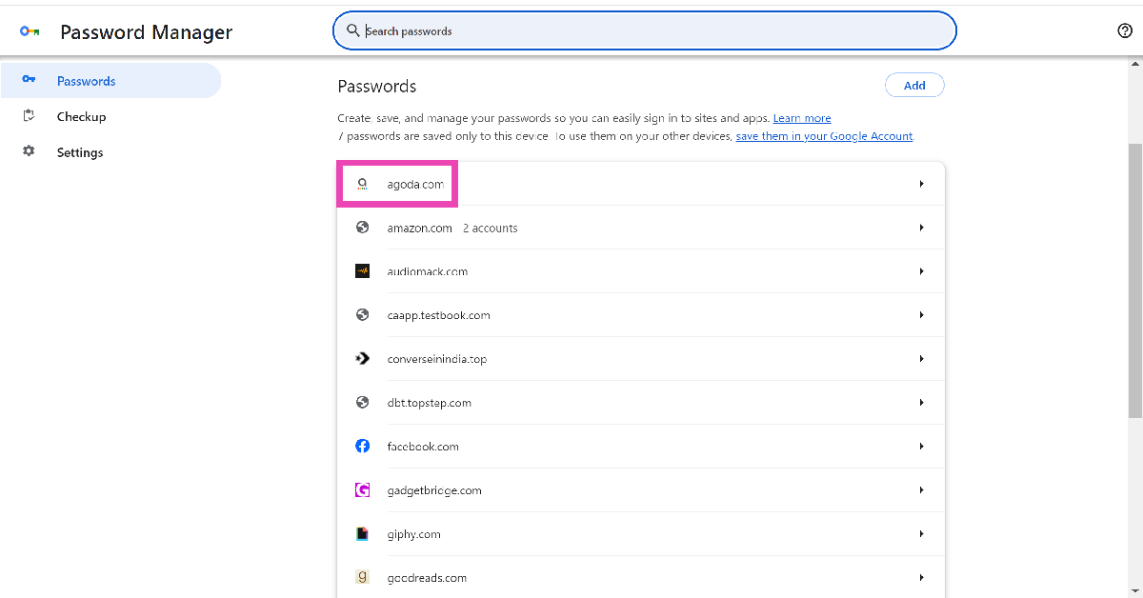The width and height of the screenshot is (1143, 598).
Task: Expand the agoda.com entry arrow
Action: coord(921,184)
